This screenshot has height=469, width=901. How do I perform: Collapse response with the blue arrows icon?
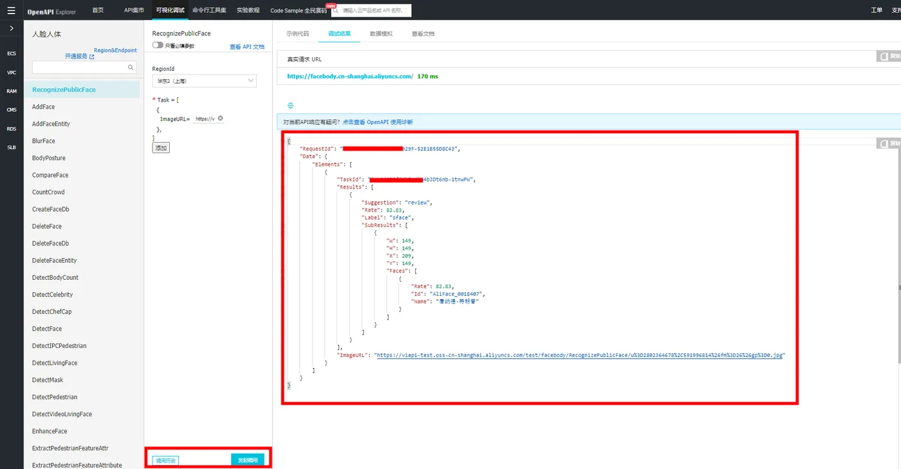click(290, 106)
